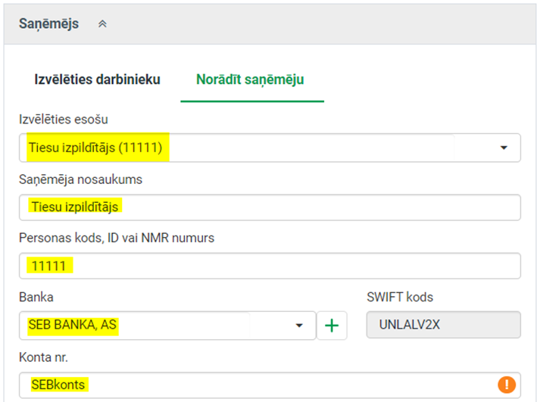This screenshot has height=402, width=540.
Task: Click the green plus icon next to Banka
Action: pos(332,326)
